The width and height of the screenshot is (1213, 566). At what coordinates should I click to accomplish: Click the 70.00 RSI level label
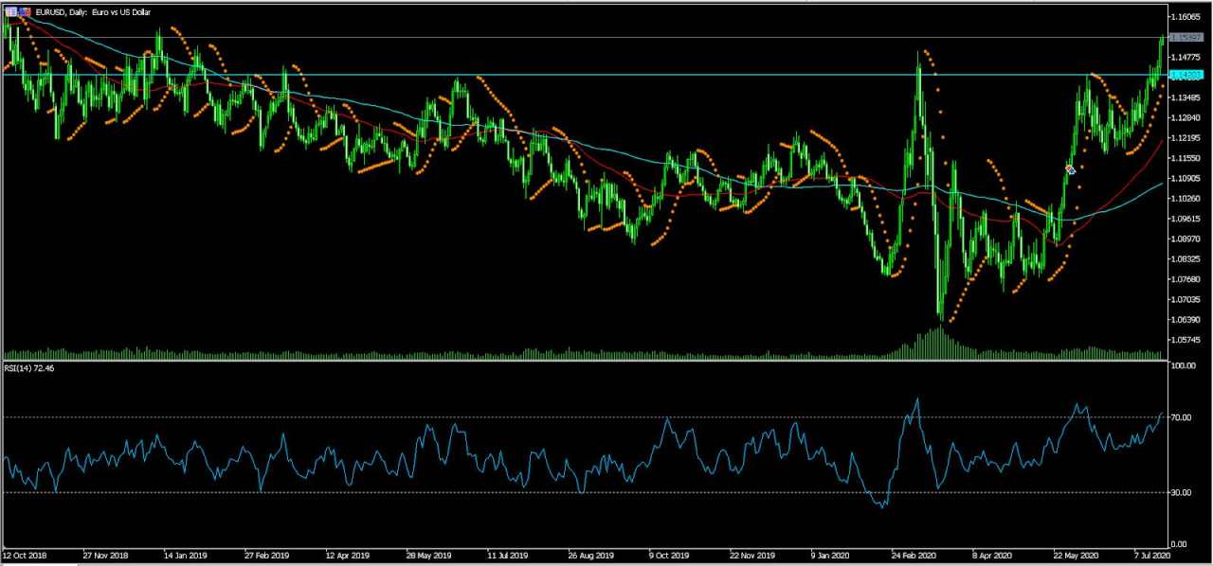pos(1182,417)
